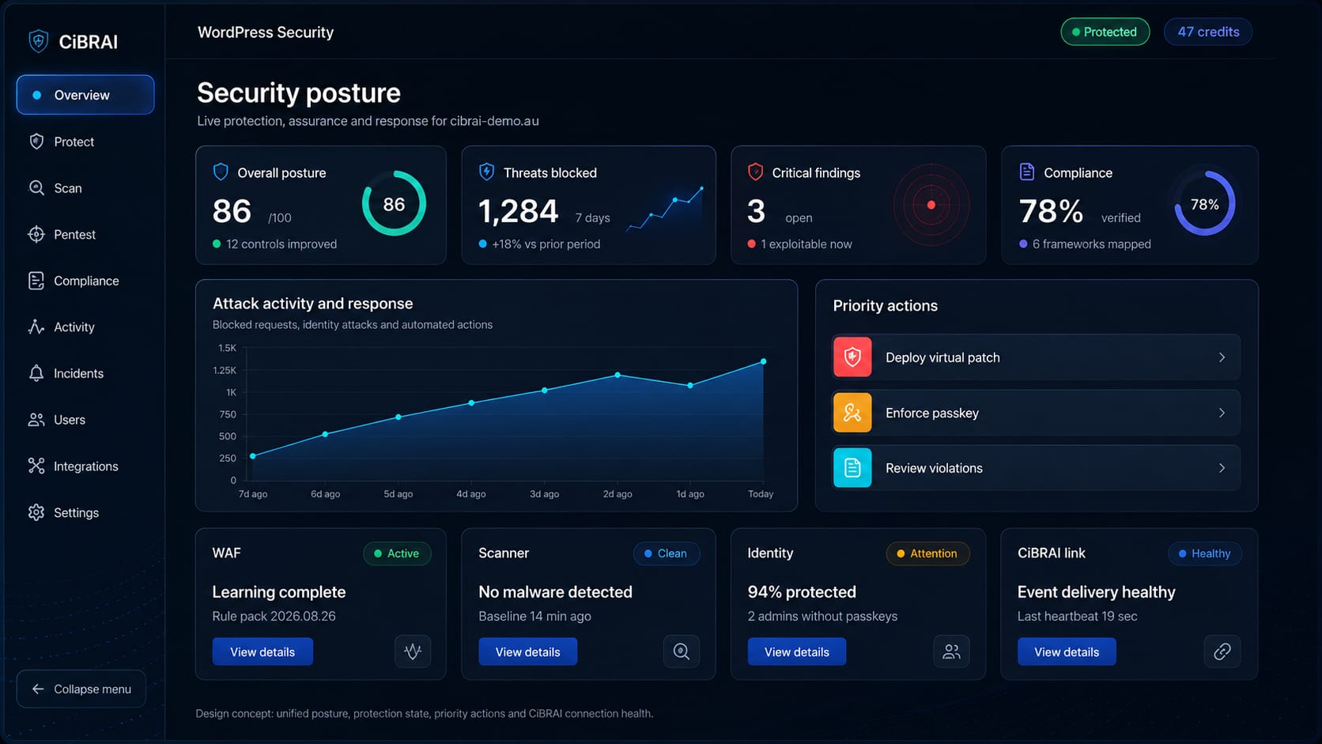Click the Identity Attention status badge
Image resolution: width=1322 pixels, height=744 pixels.
(x=927, y=553)
